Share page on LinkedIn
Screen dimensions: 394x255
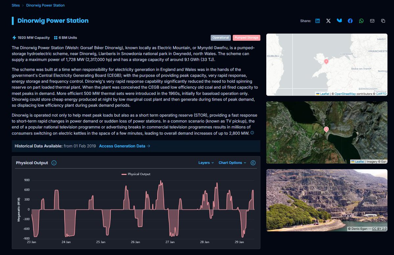[x=317, y=21]
